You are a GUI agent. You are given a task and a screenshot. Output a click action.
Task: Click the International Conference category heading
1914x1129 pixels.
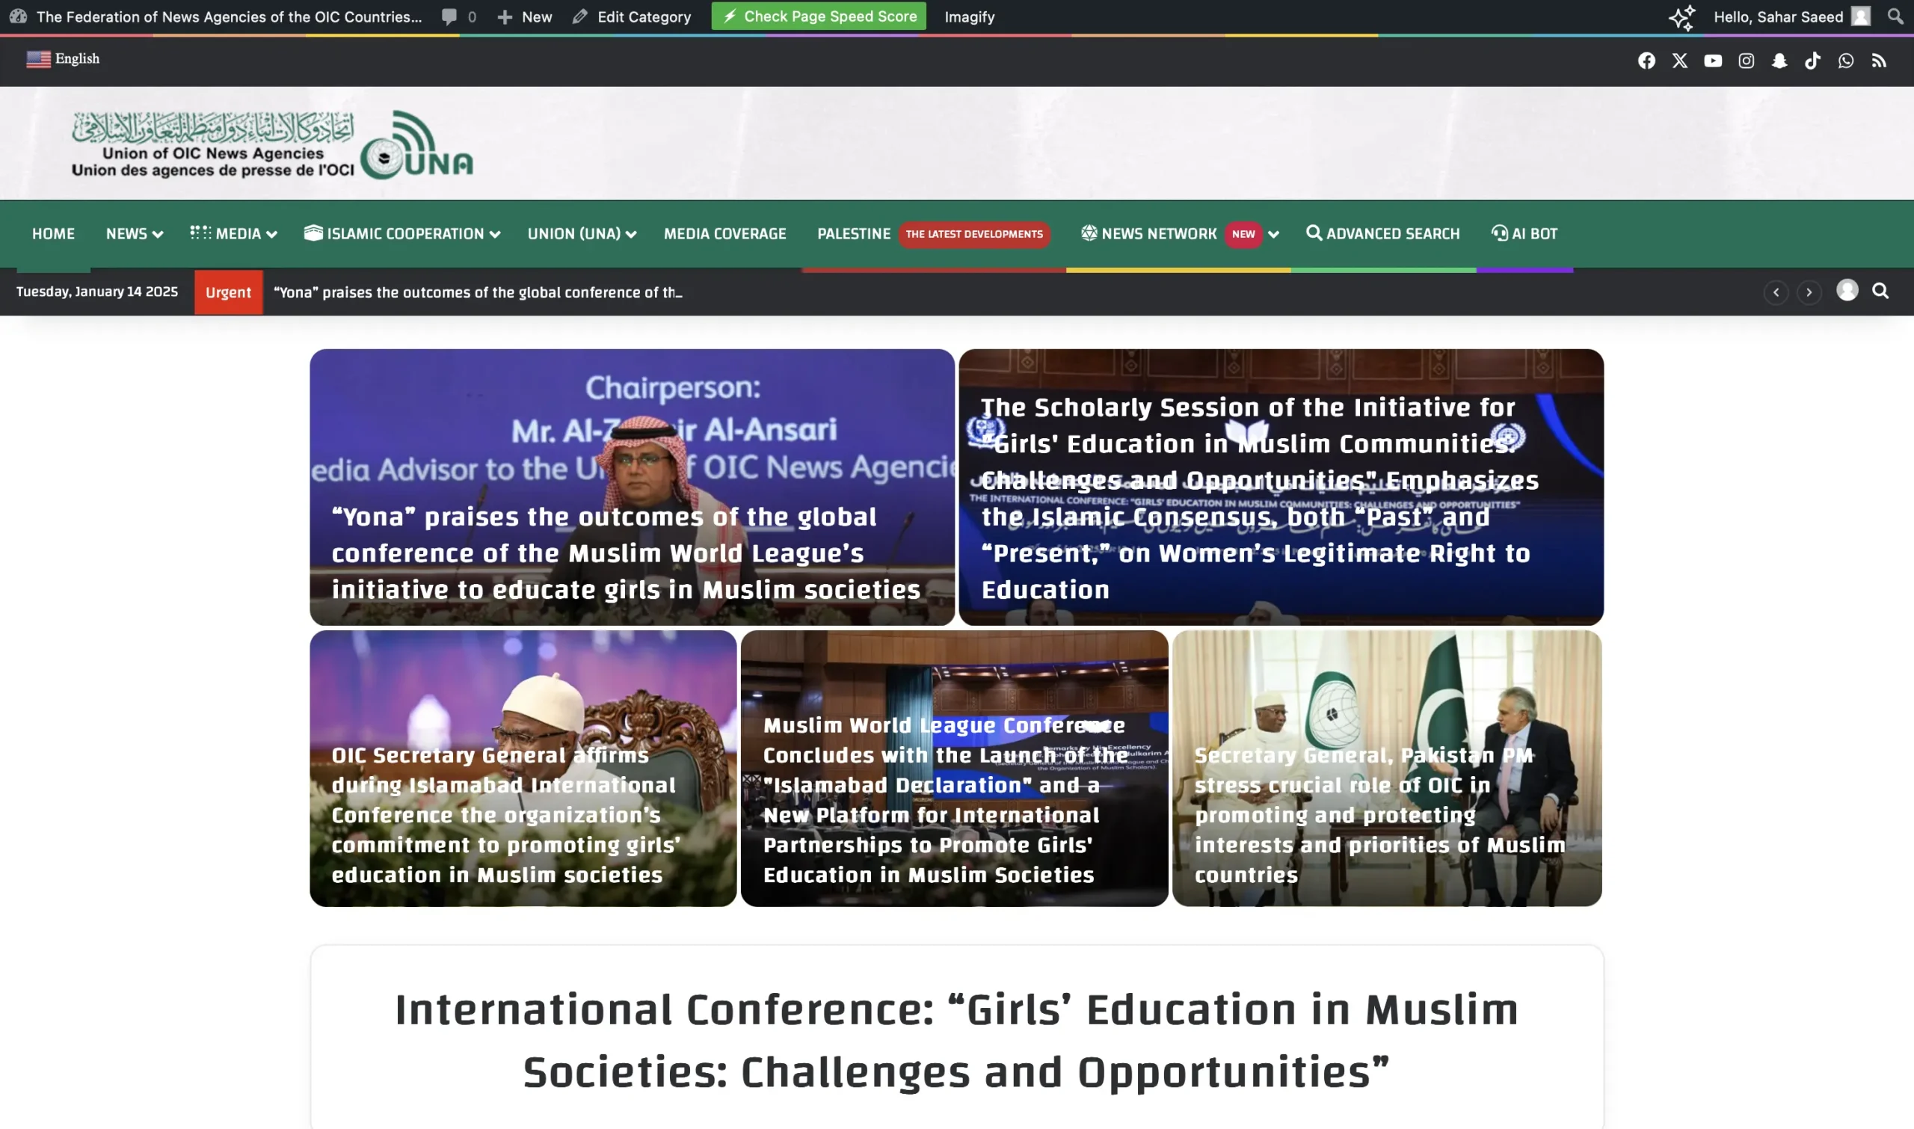tap(956, 1041)
